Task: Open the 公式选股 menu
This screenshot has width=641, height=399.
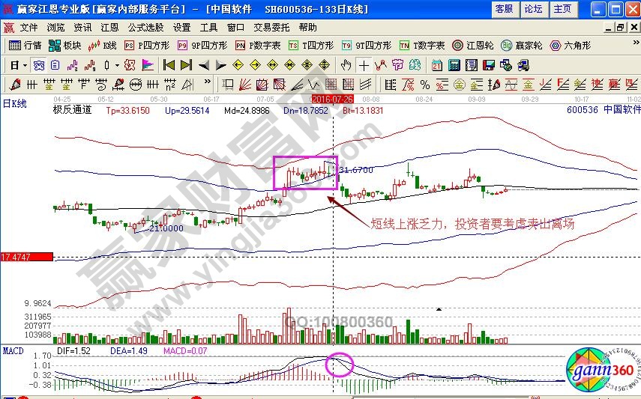Action: pyautogui.click(x=145, y=27)
